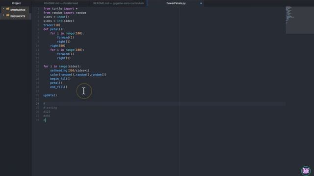Click the 'end_fill()' line
Viewport: 314px width, 176px height.
coord(59,87)
